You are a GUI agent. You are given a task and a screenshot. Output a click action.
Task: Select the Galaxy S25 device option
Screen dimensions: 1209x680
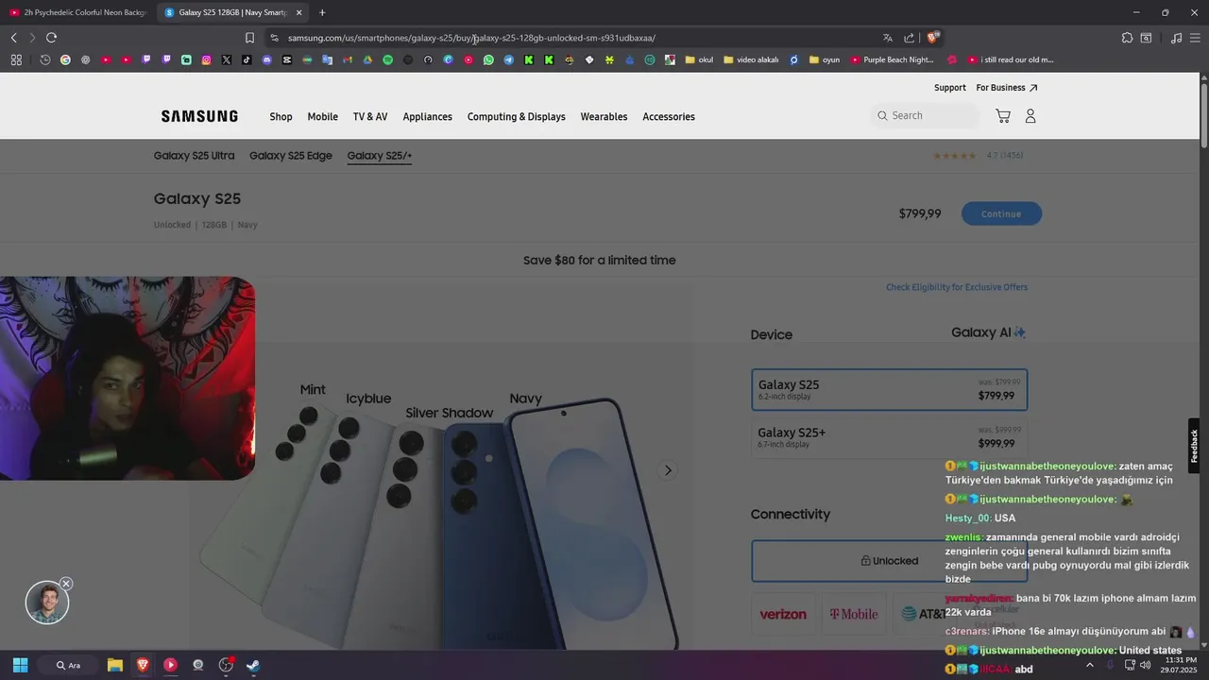tap(889, 389)
